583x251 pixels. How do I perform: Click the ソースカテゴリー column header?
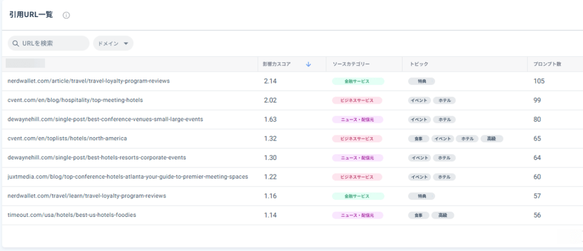point(351,64)
